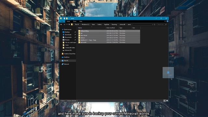This screenshot has height=117, width=208.
Task: Maximize the saves Explorer window
Action: pos(161,19)
